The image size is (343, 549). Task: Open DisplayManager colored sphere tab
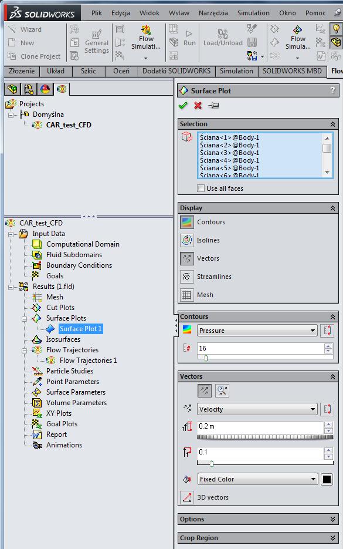45,89
